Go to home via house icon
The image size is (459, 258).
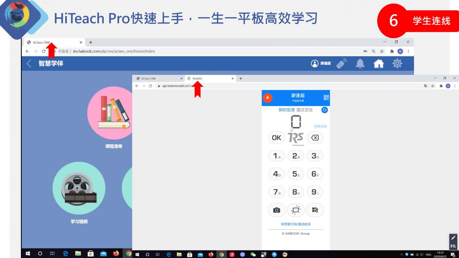click(378, 64)
